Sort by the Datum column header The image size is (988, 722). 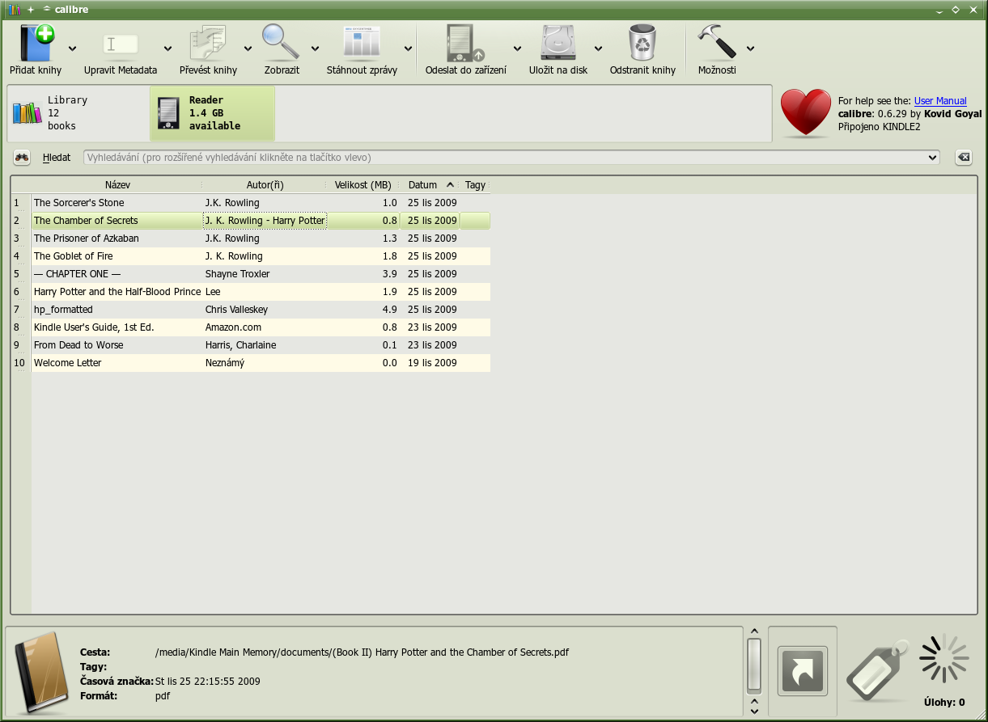(x=430, y=185)
